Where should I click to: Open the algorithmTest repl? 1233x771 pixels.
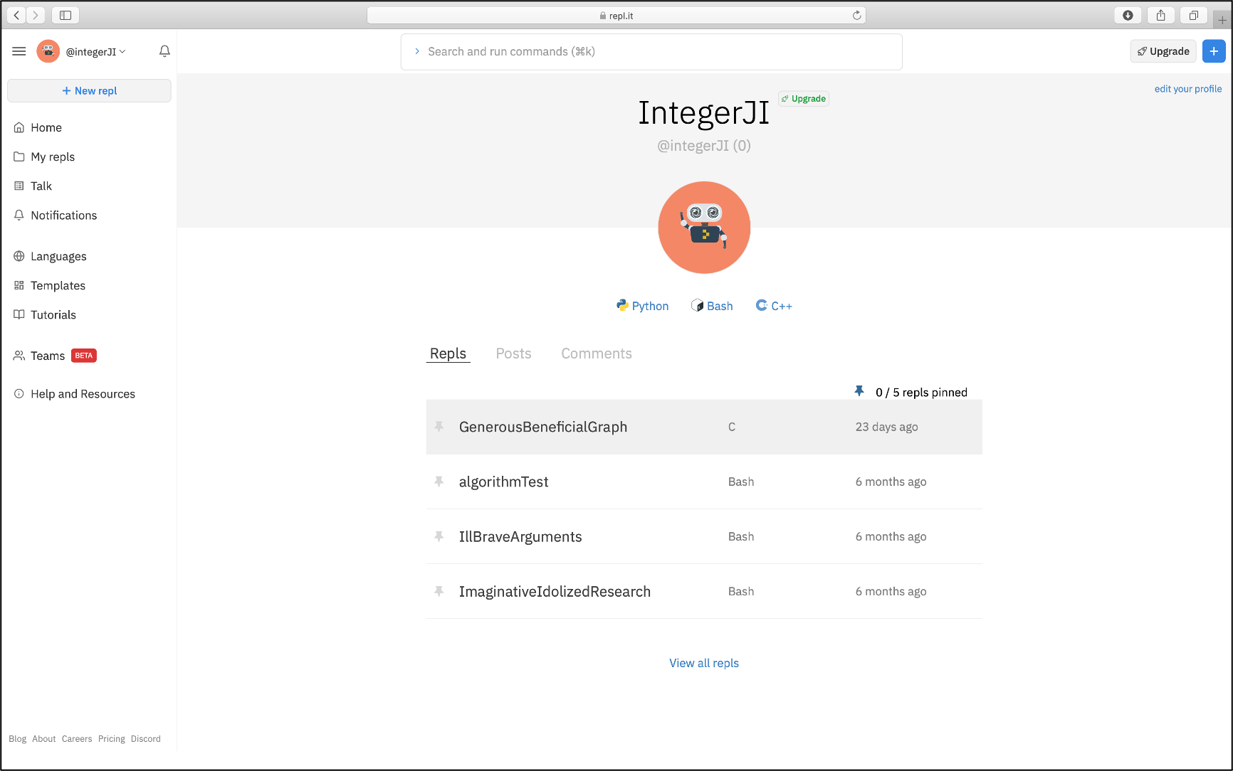tap(504, 482)
